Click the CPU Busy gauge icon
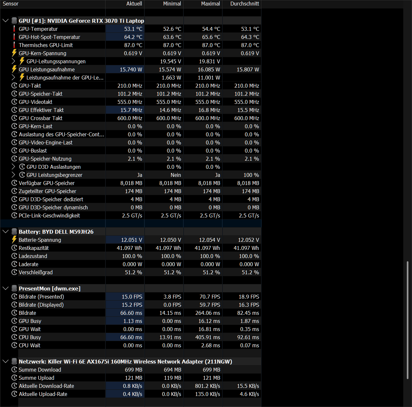Screen dimensions: 412x407 pyautogui.click(x=14, y=337)
